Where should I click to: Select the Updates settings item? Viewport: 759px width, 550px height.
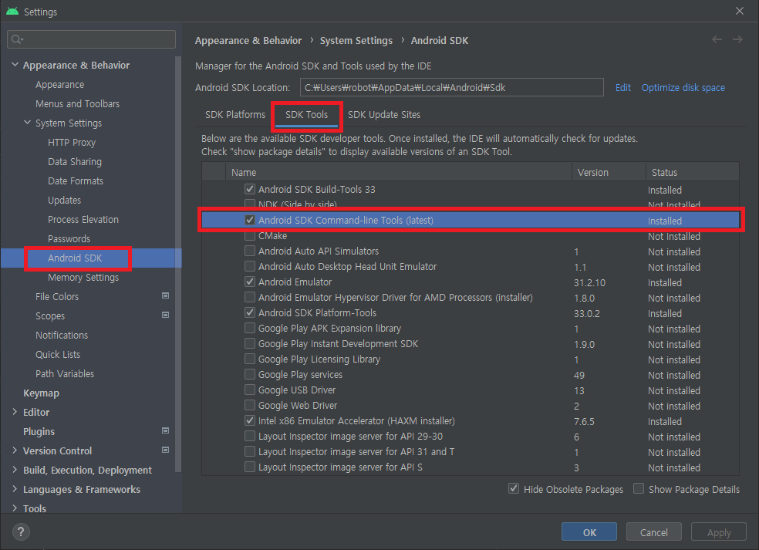point(64,200)
